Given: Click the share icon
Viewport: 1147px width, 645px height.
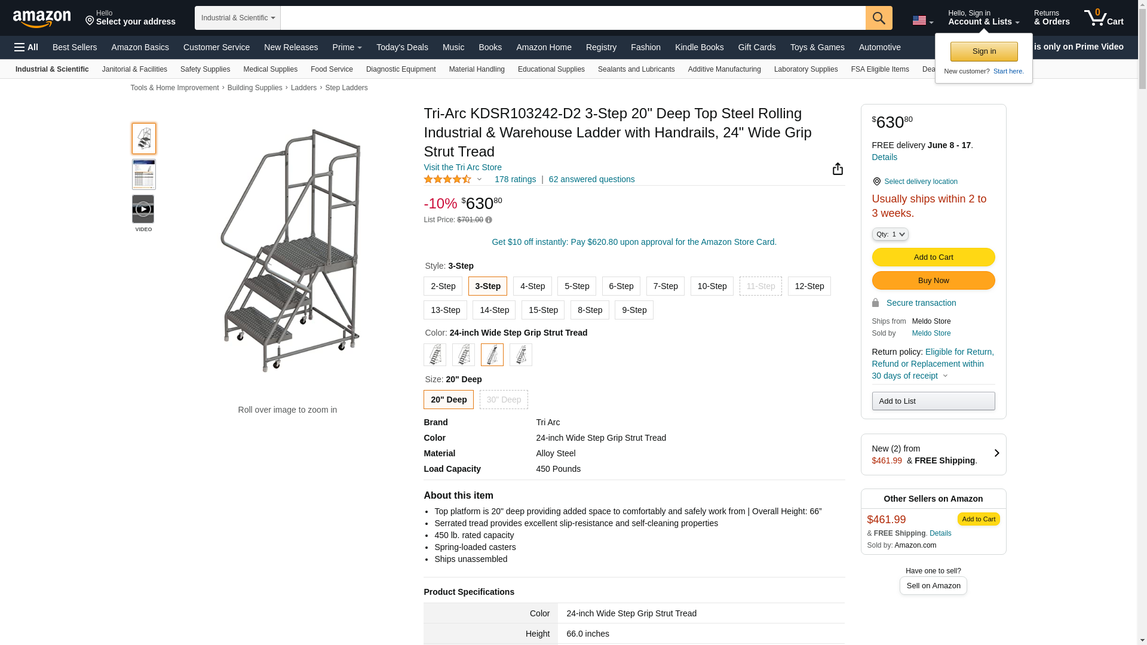Looking at the screenshot, I should point(838,169).
